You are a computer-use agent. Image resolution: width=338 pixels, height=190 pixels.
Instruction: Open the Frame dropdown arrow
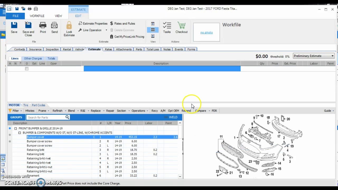[x=49, y=111]
